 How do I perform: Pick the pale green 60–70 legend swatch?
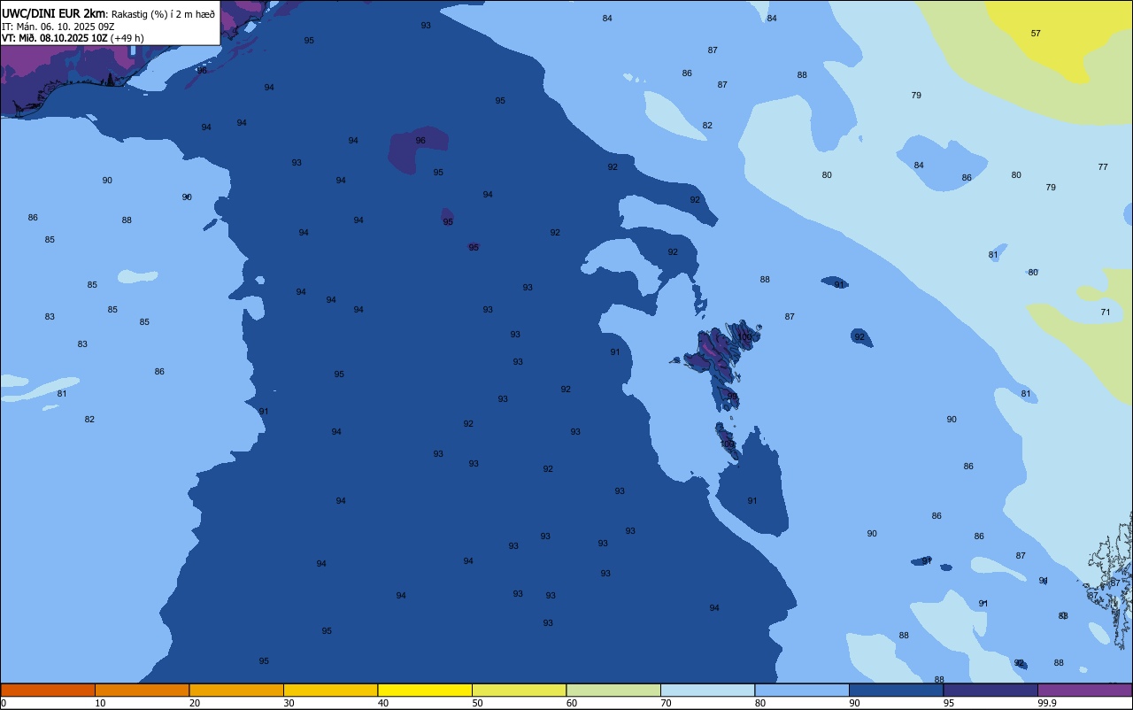[613, 690]
